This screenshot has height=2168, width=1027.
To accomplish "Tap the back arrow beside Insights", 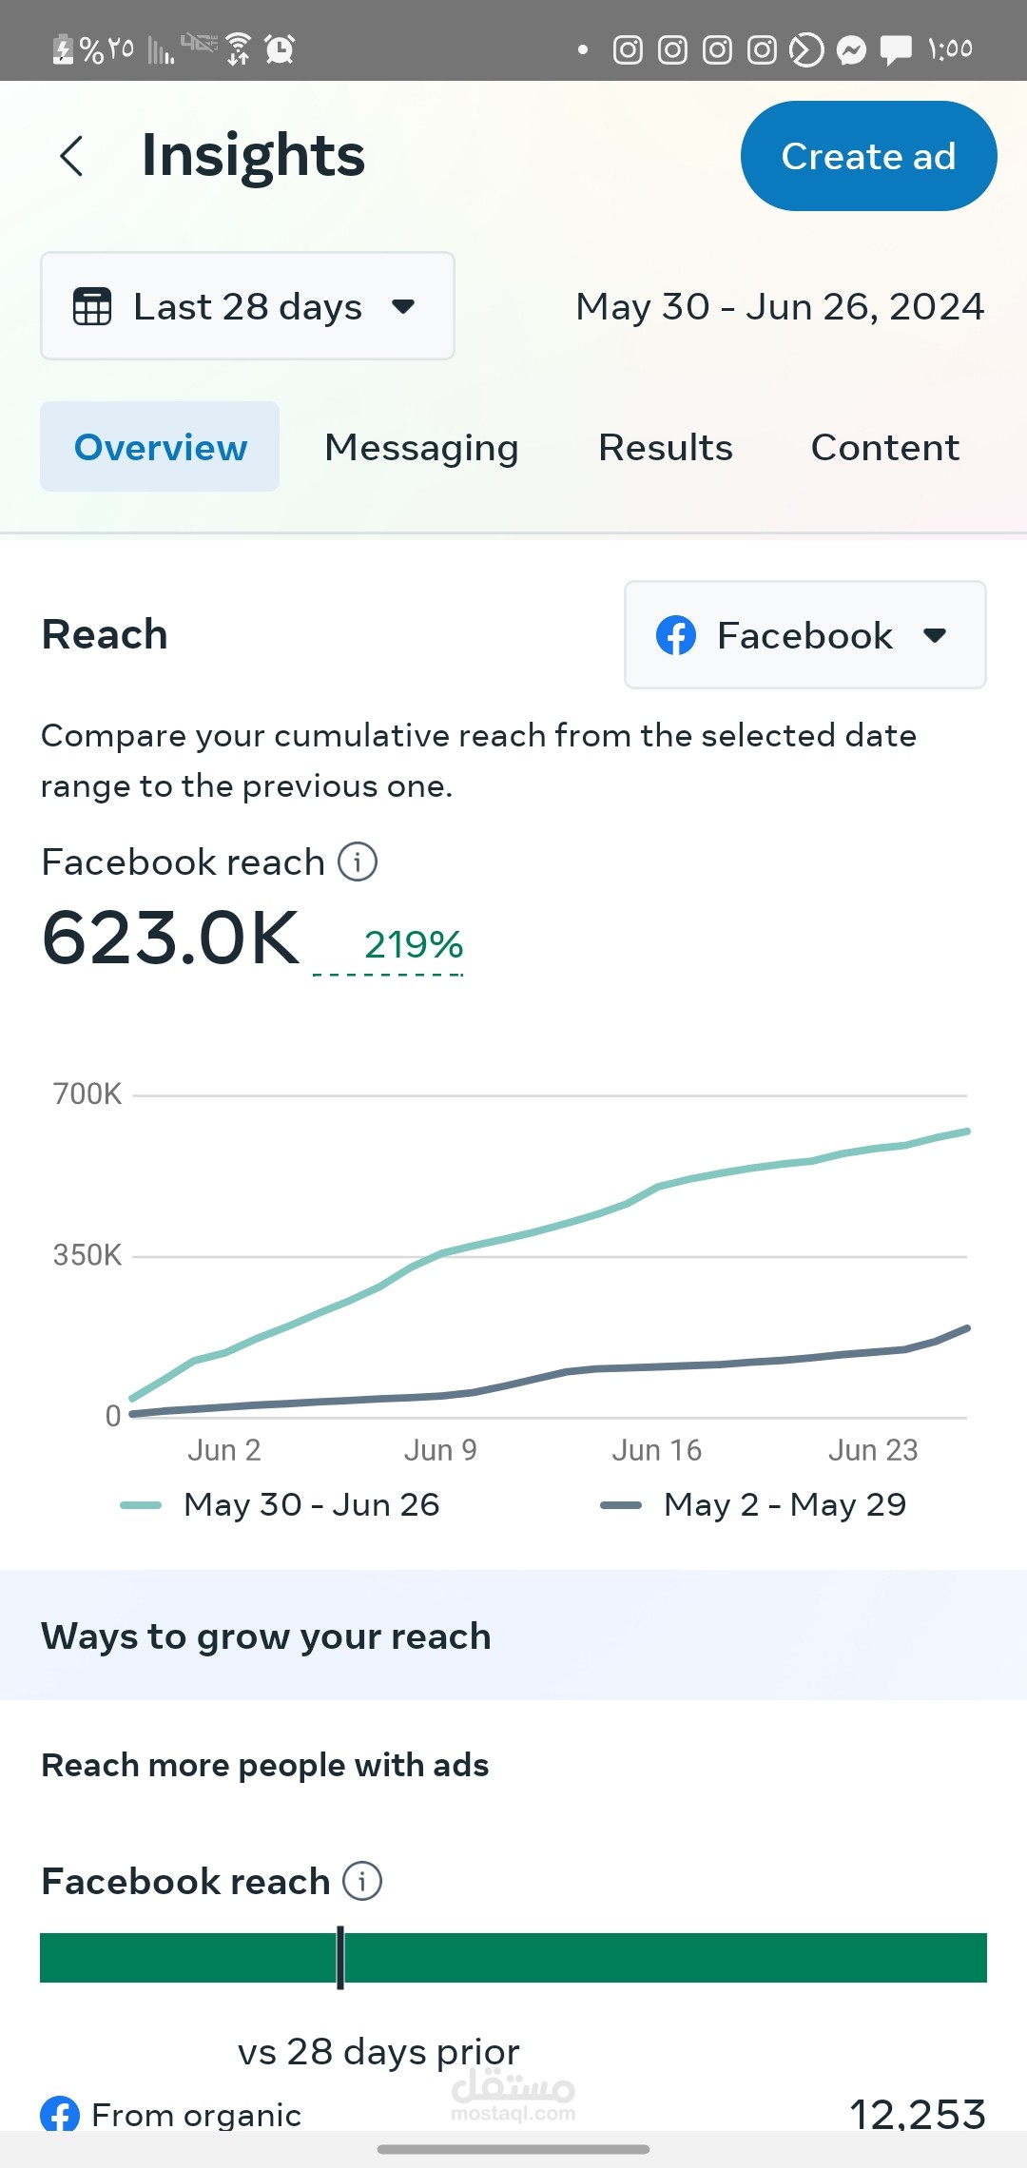I will (72, 156).
